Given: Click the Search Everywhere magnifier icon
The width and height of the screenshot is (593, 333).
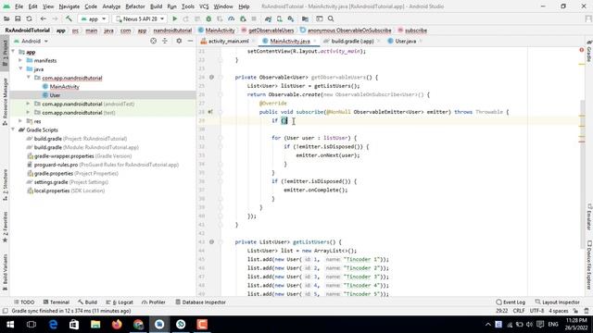Looking at the screenshot, I should pos(331,18).
